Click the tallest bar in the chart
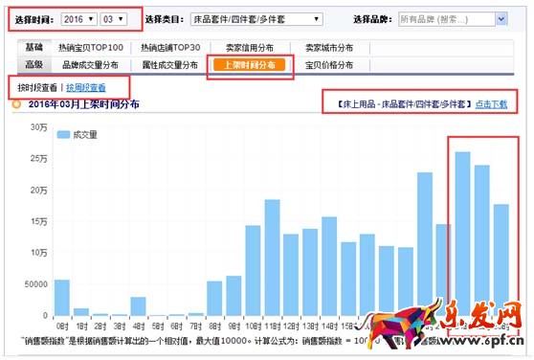The image size is (534, 360). [462, 234]
